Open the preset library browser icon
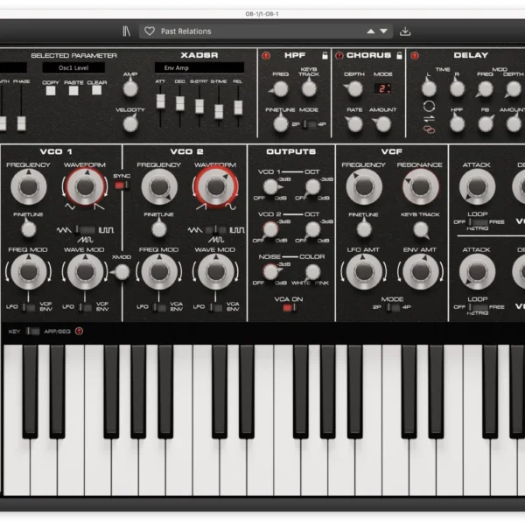Image resolution: width=525 pixels, height=525 pixels. coord(126,31)
